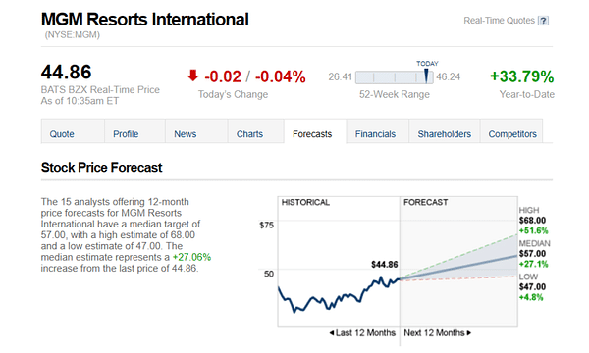
Task: Click the Real-Time Quotes help question mark icon
Action: [543, 21]
